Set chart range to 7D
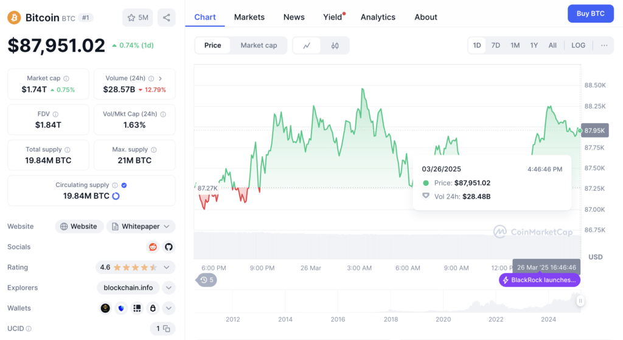 click(495, 45)
